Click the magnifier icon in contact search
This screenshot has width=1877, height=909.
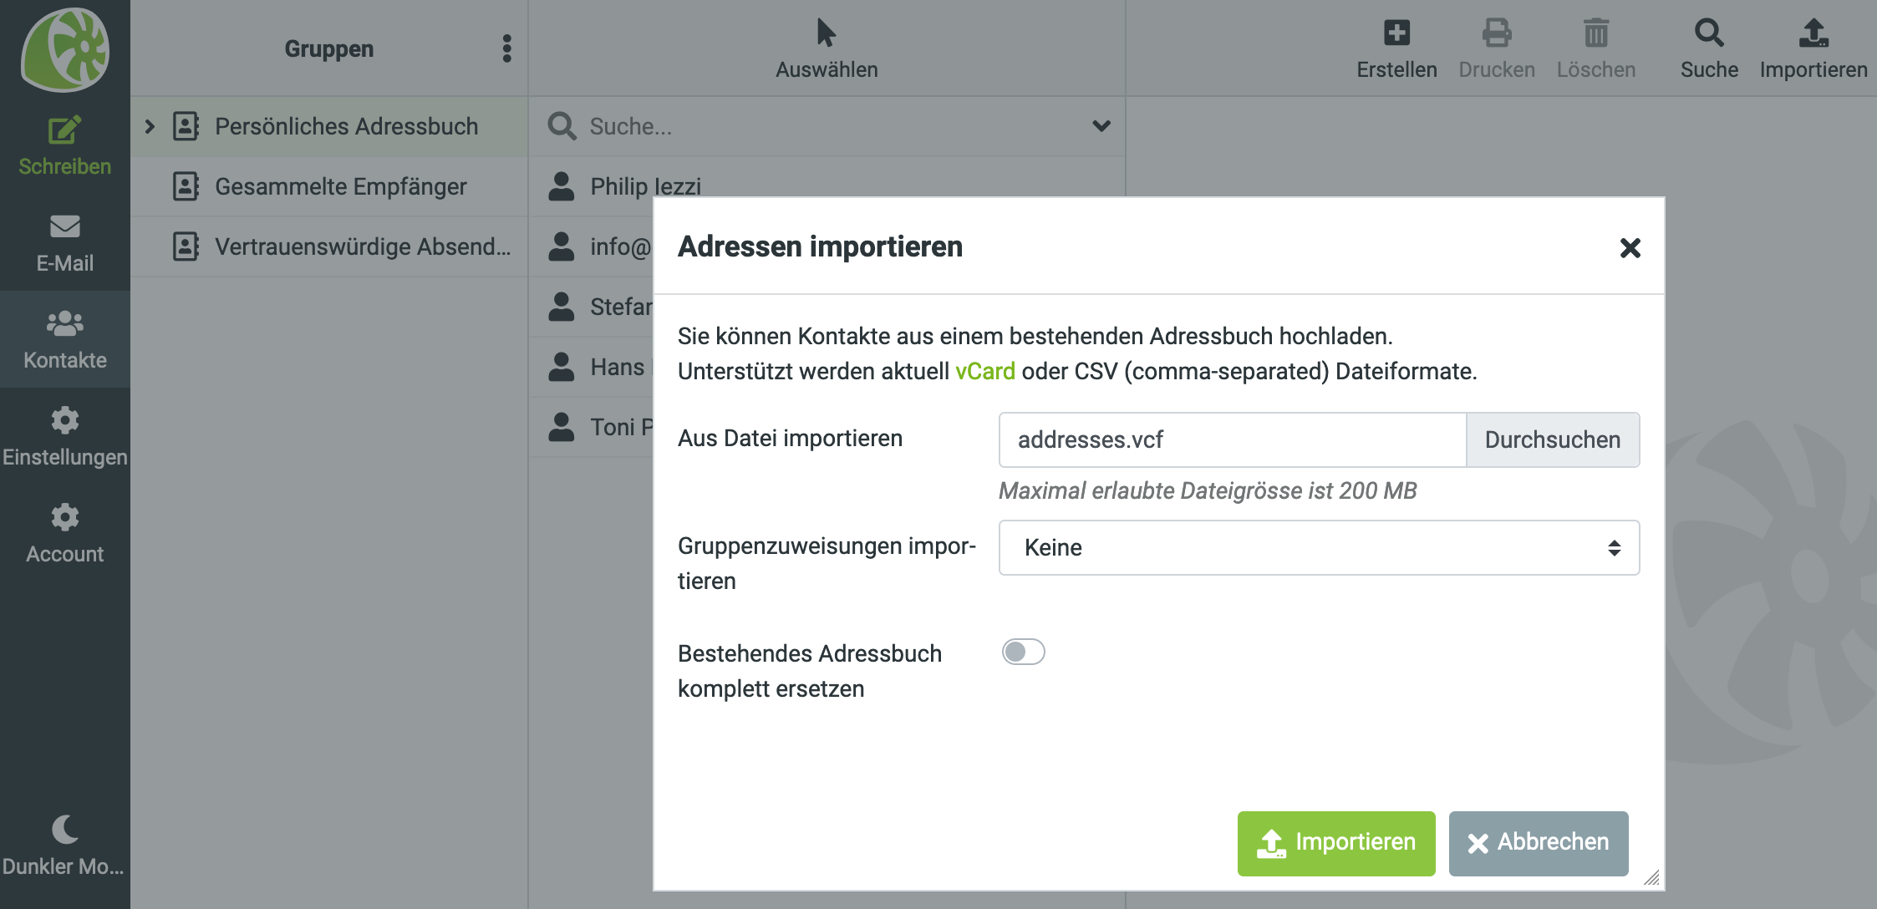click(x=562, y=126)
